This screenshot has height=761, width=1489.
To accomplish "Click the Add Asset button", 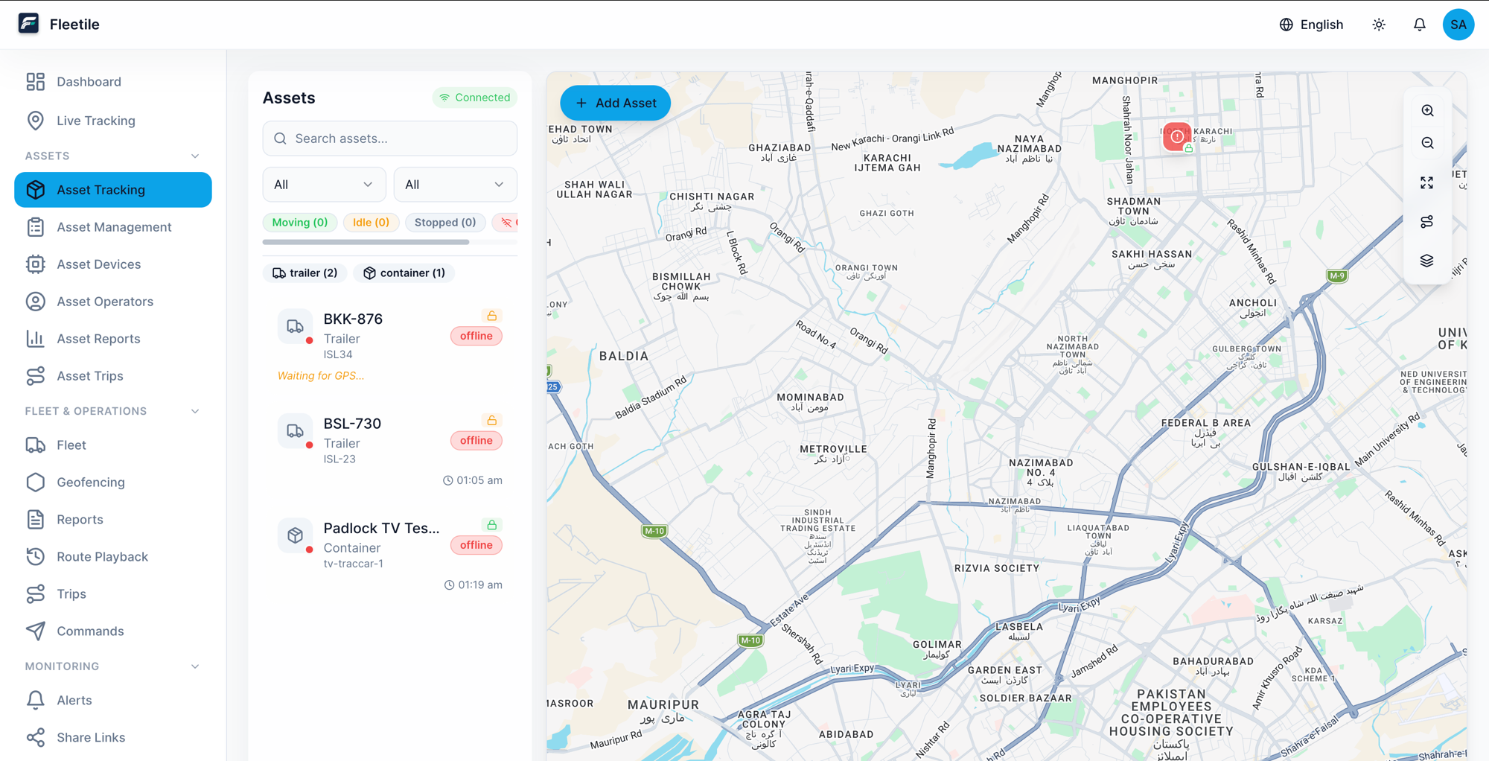I will (615, 103).
